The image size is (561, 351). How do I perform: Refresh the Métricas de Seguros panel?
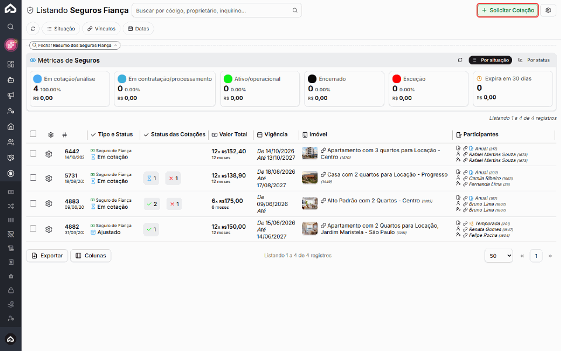(460, 60)
